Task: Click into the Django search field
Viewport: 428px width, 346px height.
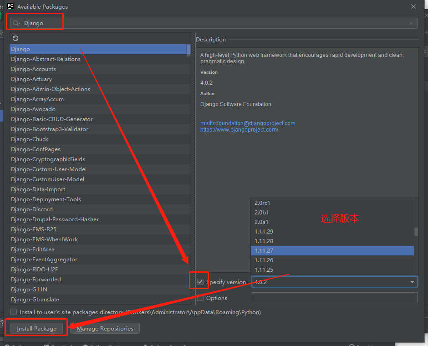Action: [x=214, y=23]
